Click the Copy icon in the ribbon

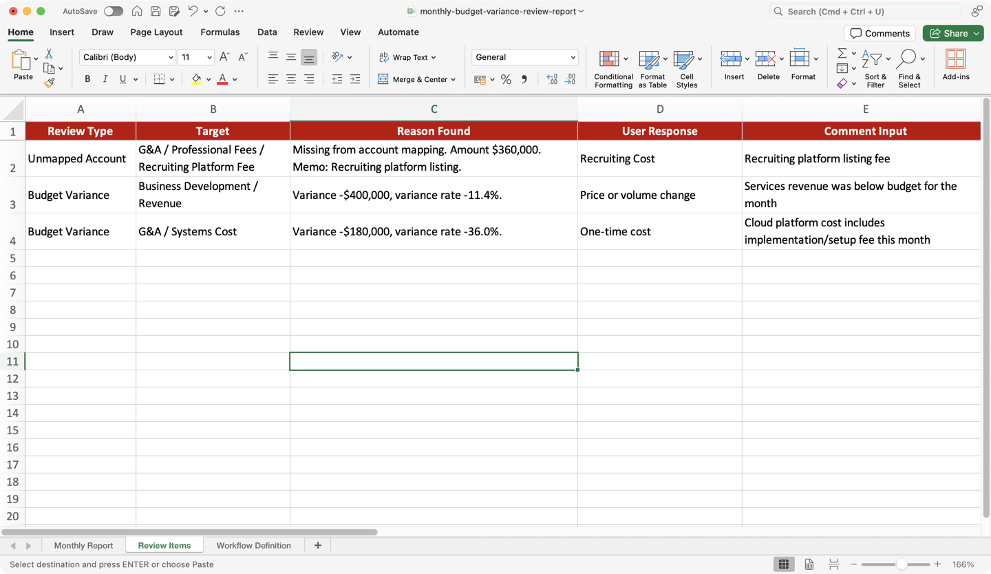pyautogui.click(x=49, y=68)
